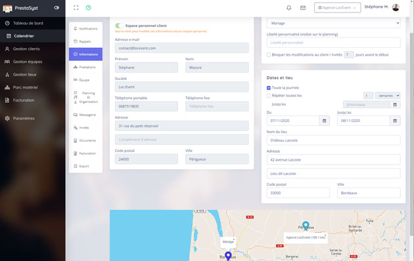Click the Facturation tab icon in white panel
Viewport: 414px width, 261px height.
pos(76,153)
